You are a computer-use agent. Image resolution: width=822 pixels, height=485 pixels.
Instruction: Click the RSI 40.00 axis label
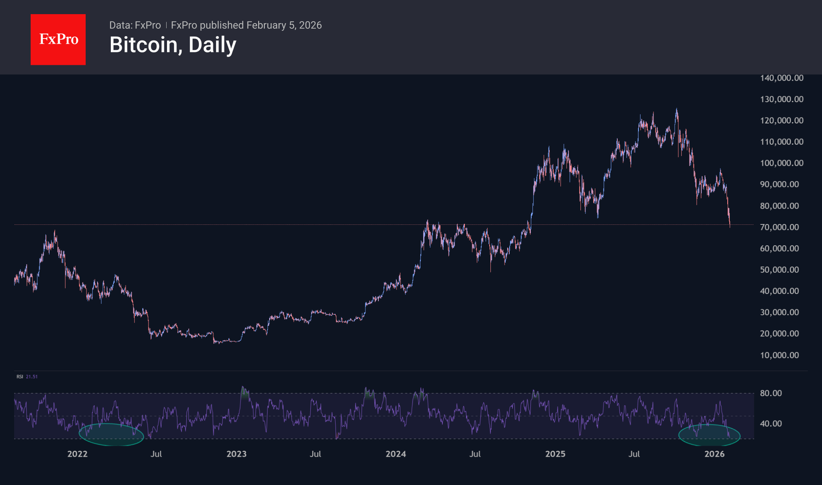point(771,424)
